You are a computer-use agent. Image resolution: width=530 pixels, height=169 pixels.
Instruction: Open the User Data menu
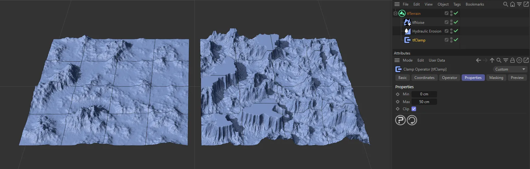(x=437, y=60)
